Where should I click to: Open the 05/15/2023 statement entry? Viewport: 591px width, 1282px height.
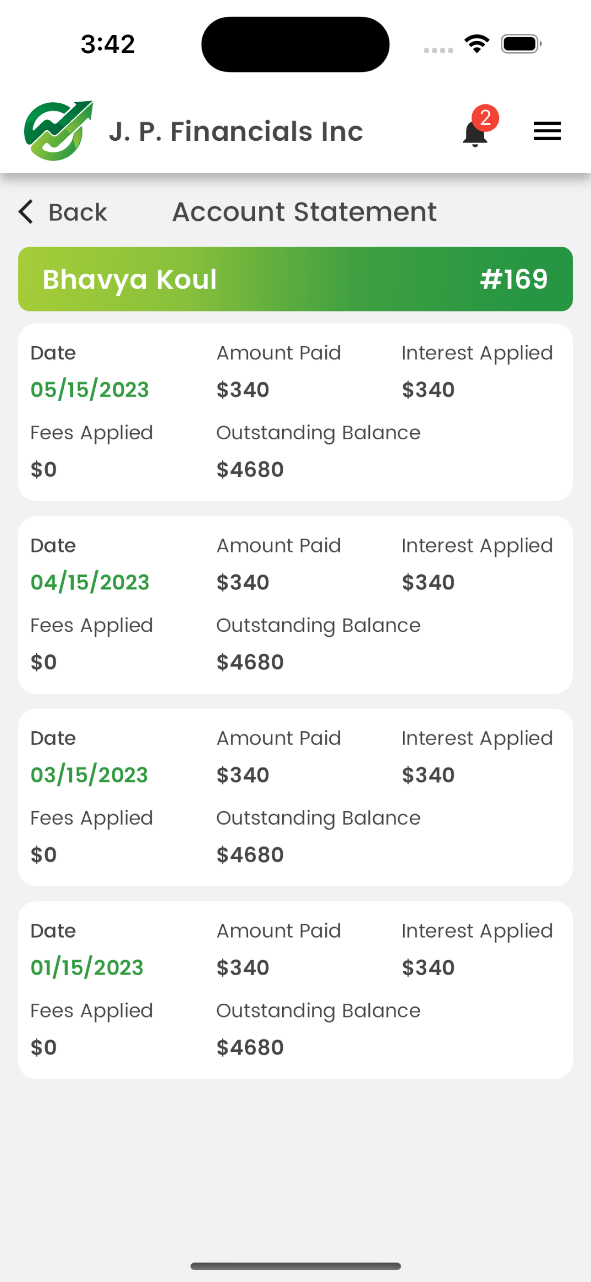295,412
